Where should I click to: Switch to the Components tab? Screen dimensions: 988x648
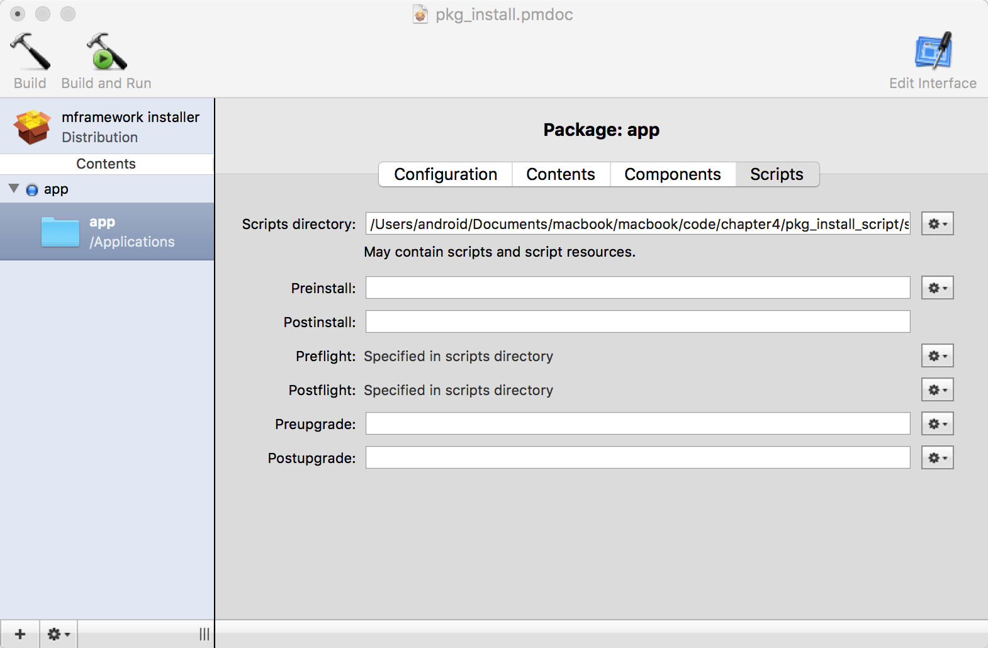[672, 174]
